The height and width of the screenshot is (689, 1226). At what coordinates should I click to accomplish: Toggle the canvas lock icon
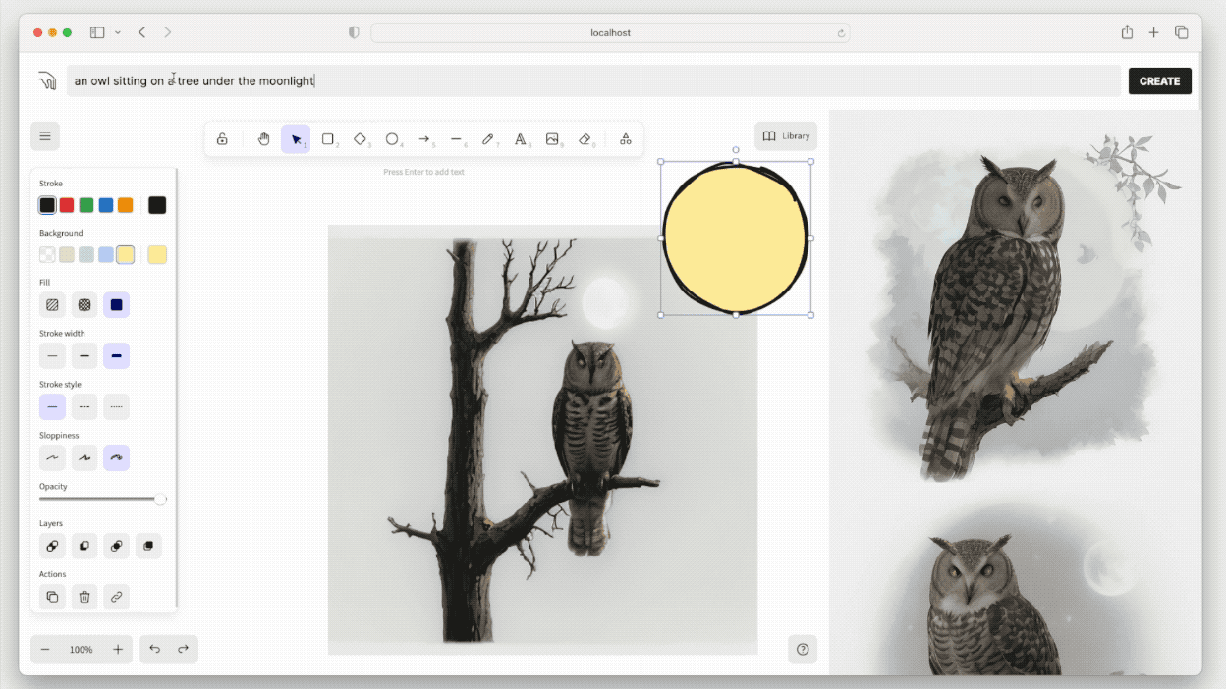pos(222,139)
